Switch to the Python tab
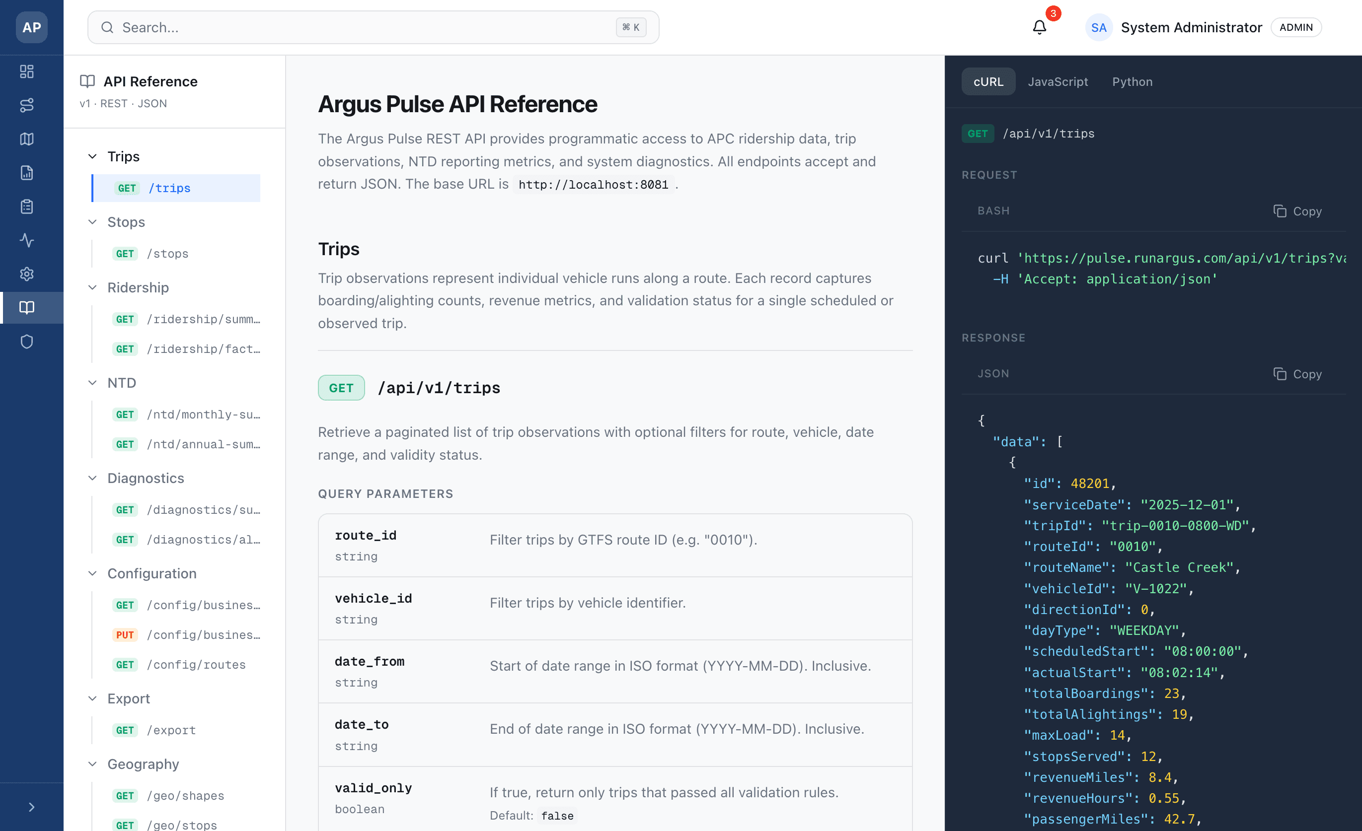The image size is (1362, 831). click(x=1132, y=82)
